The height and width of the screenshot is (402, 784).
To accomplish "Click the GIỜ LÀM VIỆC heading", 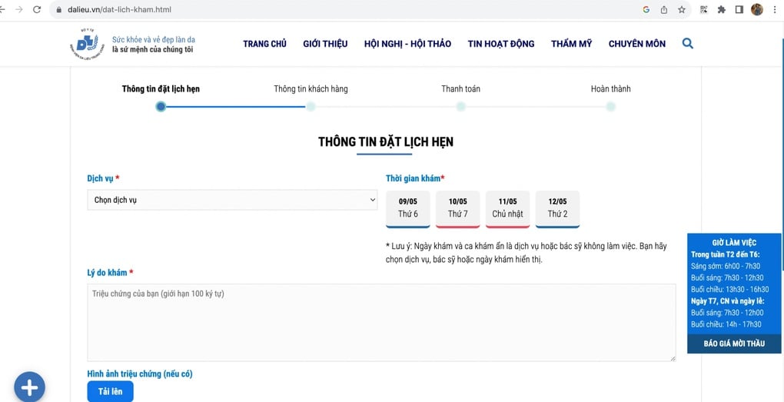I will click(x=734, y=242).
